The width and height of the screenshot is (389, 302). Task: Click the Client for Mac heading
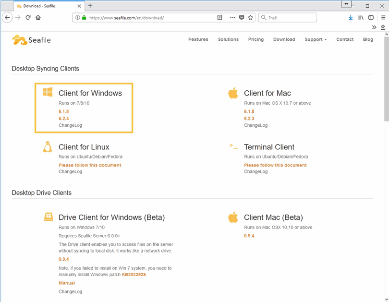(x=267, y=93)
